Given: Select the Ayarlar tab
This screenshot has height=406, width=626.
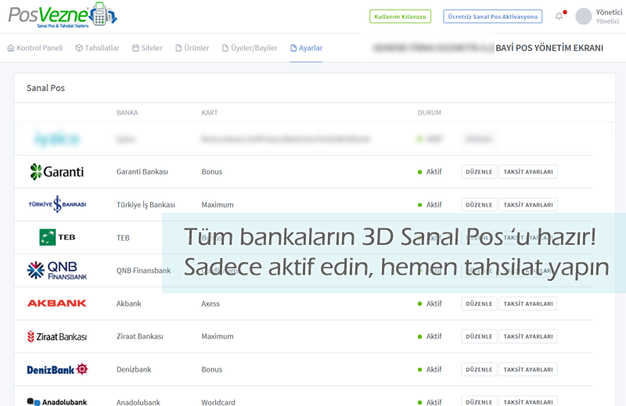Looking at the screenshot, I should pyautogui.click(x=306, y=48).
